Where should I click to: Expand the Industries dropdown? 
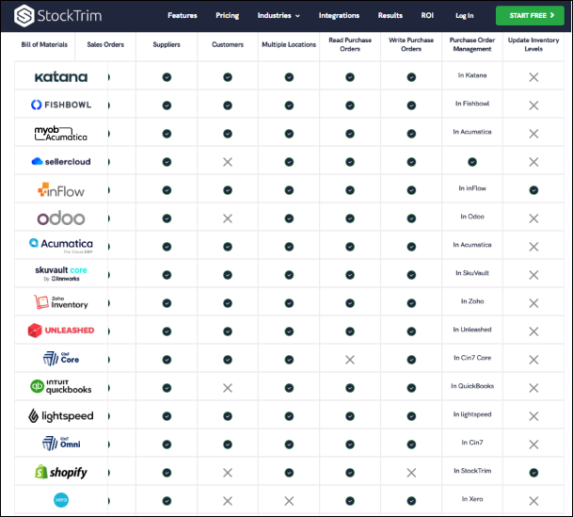point(279,15)
